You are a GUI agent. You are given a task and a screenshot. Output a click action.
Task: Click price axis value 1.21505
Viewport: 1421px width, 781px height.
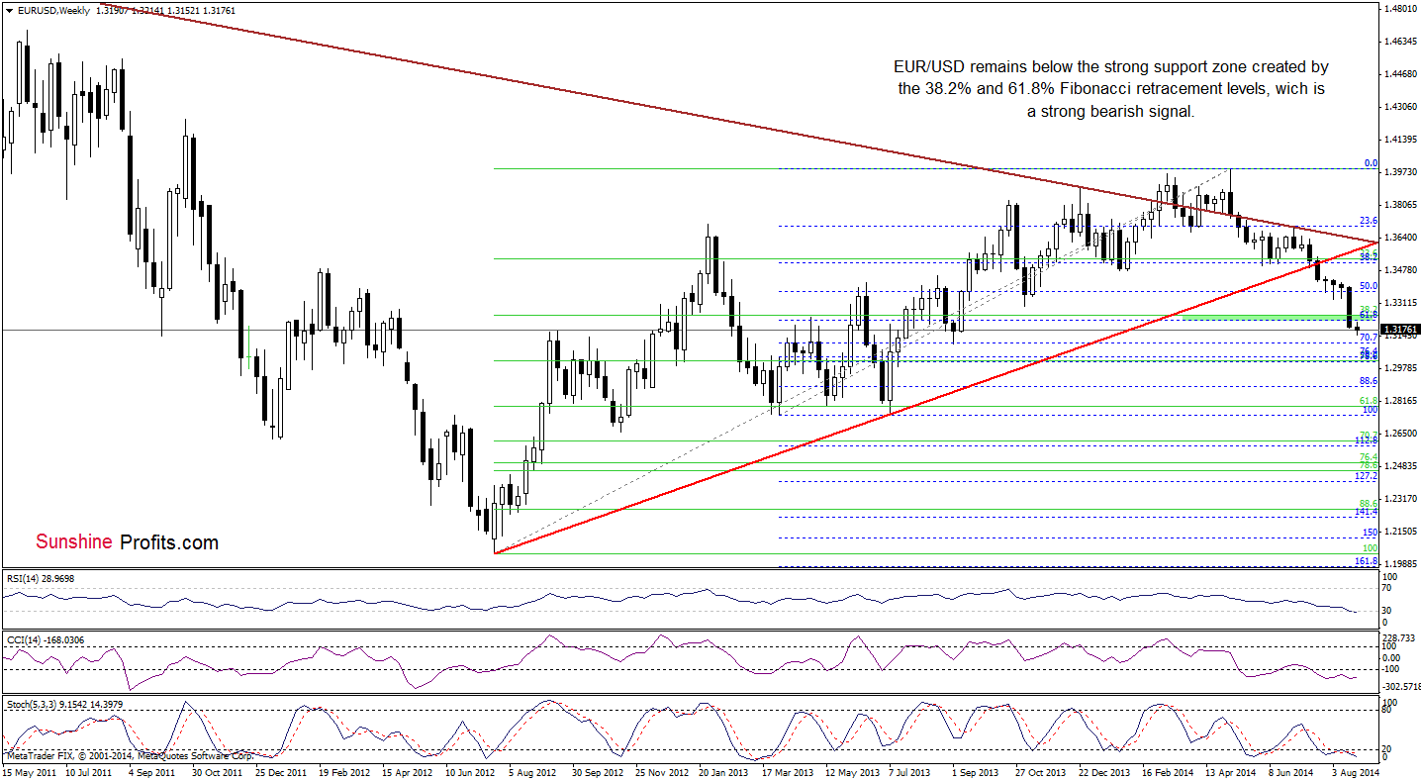click(1401, 532)
